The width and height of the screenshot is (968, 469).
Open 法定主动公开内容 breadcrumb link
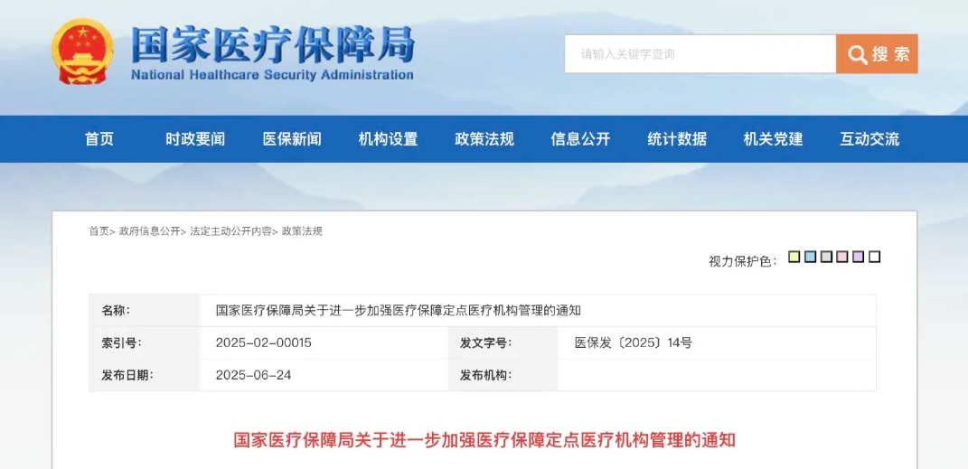click(x=230, y=231)
